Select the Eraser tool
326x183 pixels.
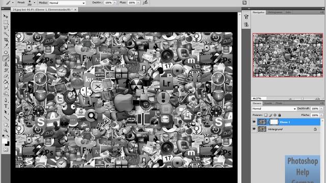[x=6, y=76]
